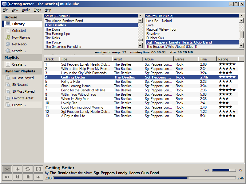The image size is (246, 184).
Task: Select Shes Leaving Home track
Action: pos(141,86)
